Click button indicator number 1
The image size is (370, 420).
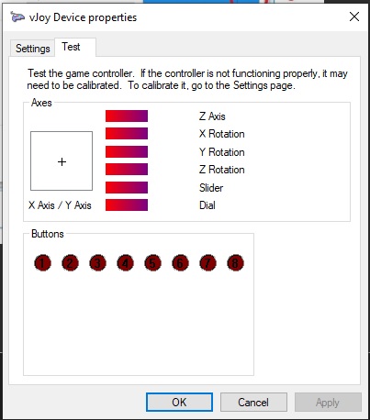pos(42,263)
